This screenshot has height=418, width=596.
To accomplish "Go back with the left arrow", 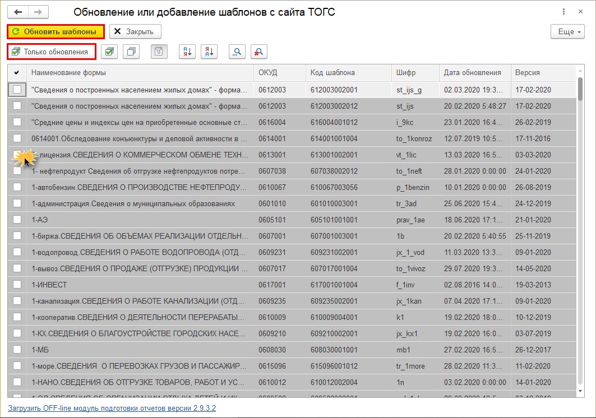I will [18, 12].
